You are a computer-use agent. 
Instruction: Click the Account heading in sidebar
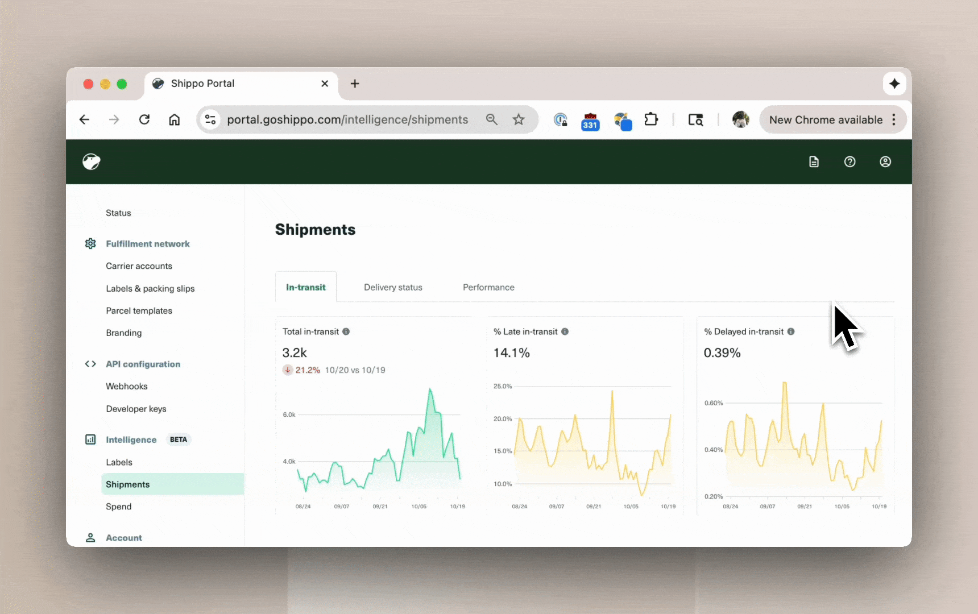click(124, 538)
